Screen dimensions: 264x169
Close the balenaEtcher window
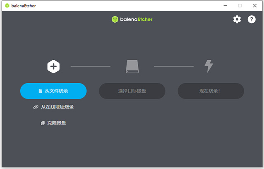tap(254, 6)
